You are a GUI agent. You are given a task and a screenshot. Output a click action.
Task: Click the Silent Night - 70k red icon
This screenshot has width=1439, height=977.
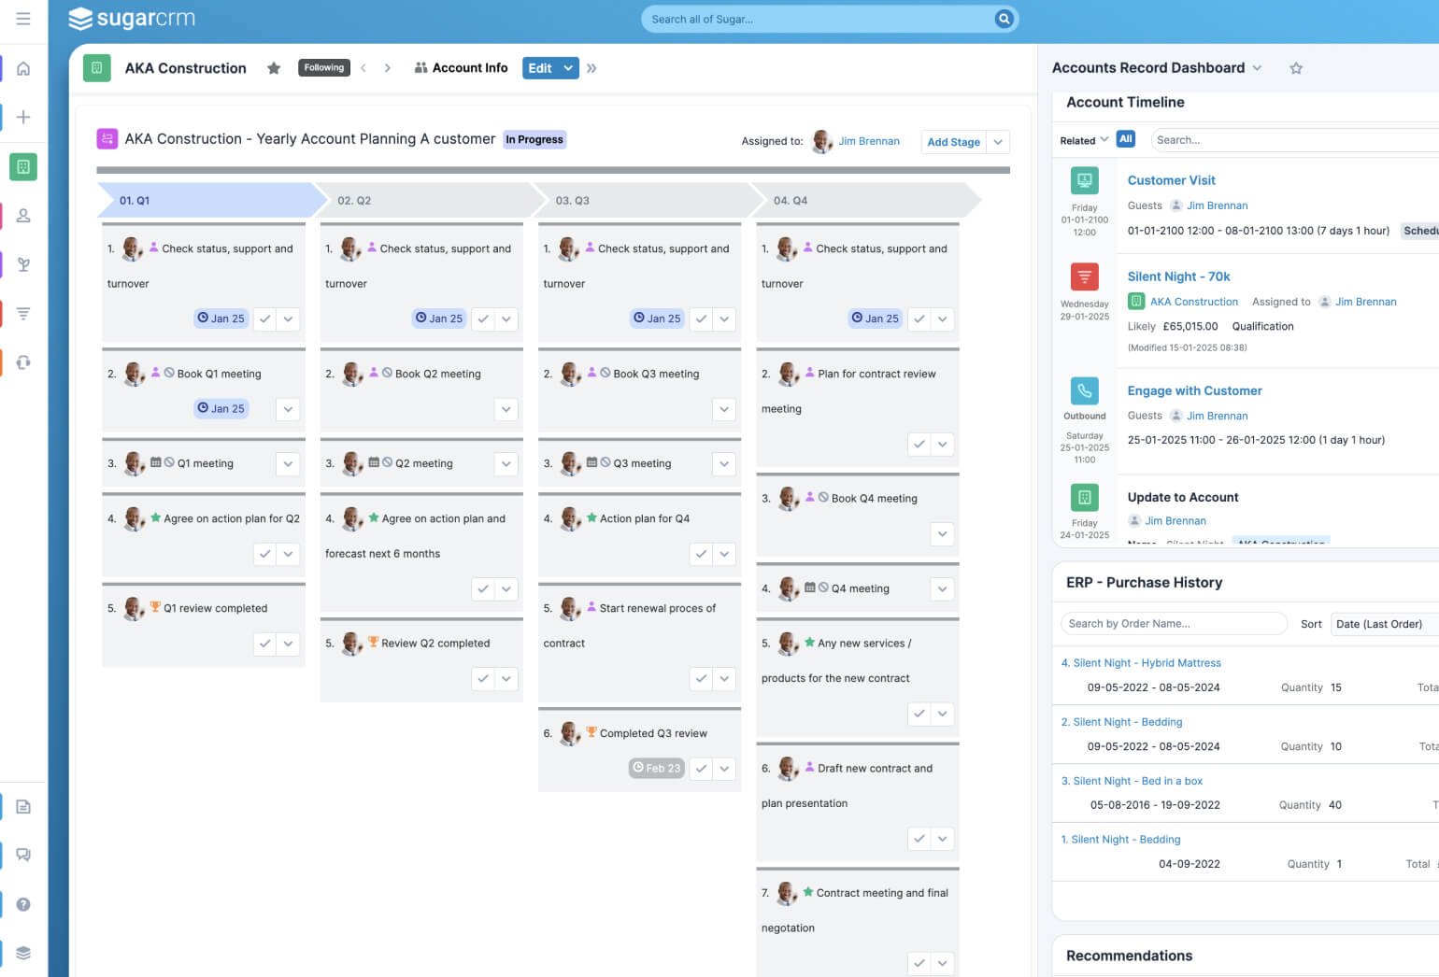coord(1084,276)
